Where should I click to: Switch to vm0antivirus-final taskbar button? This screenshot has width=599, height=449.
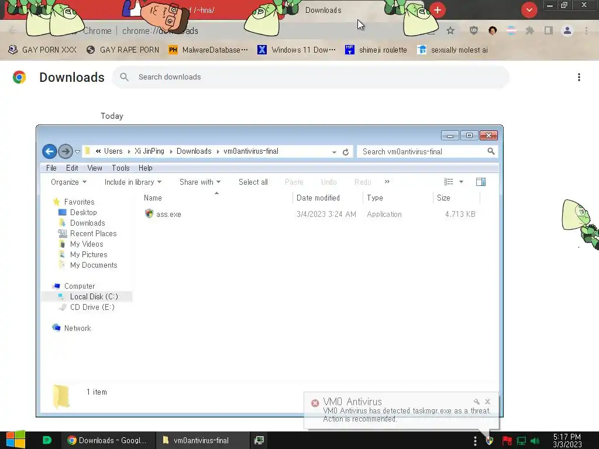tap(202, 440)
